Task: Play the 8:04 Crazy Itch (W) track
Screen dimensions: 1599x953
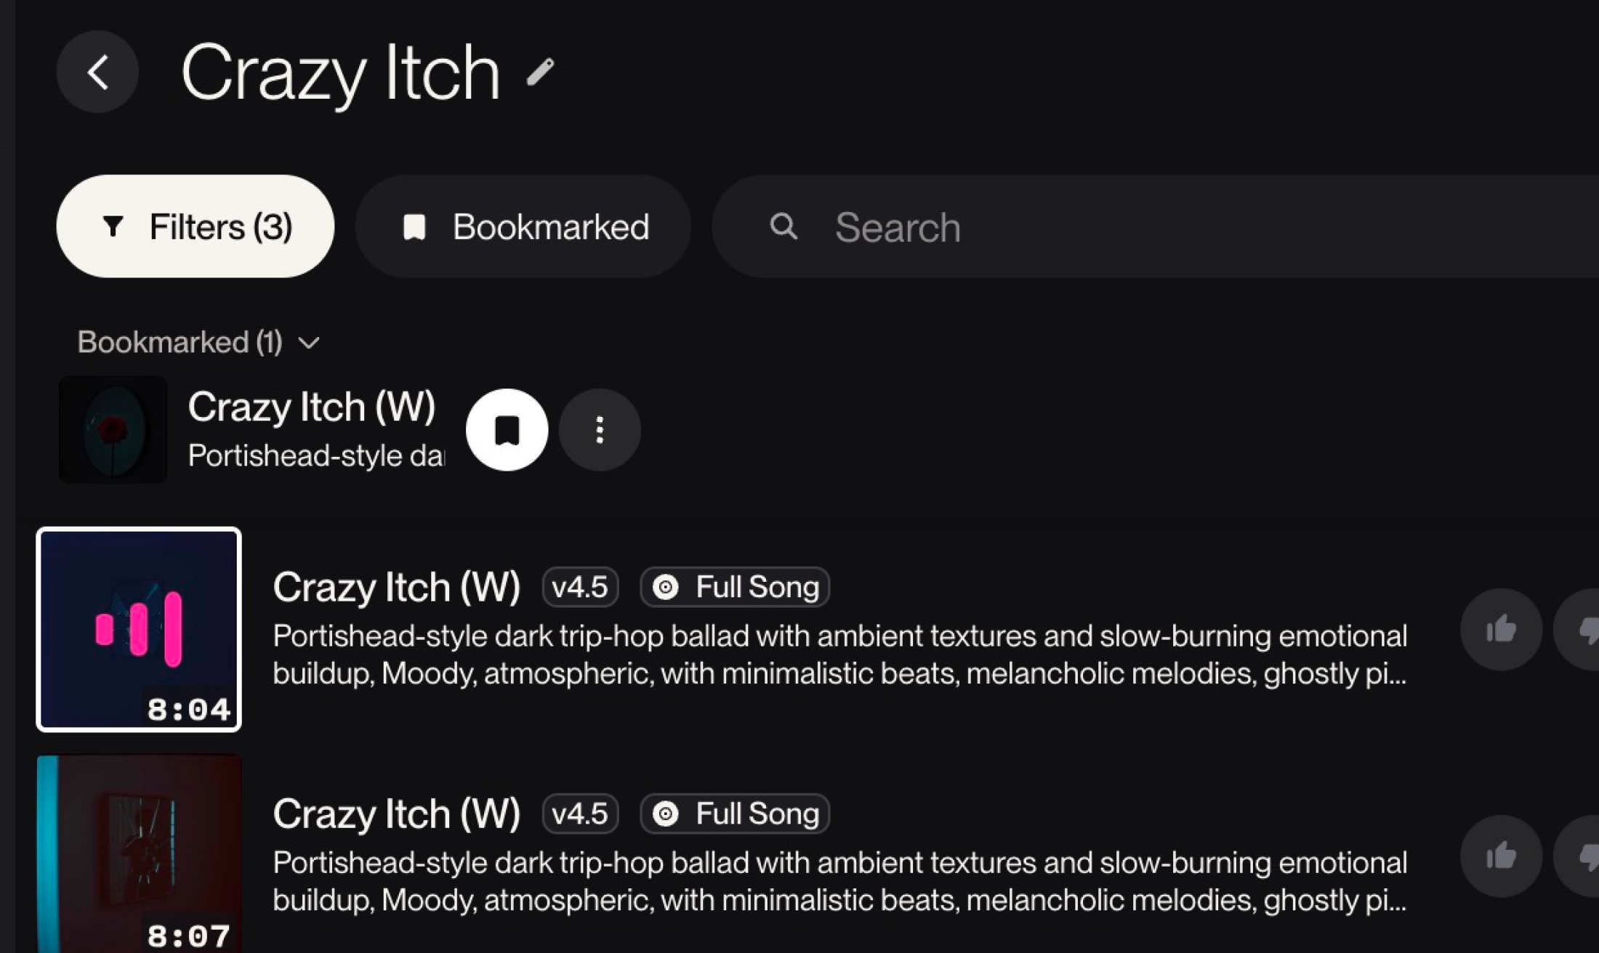Action: point(139,629)
